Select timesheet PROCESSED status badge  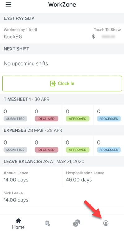tap(109, 119)
